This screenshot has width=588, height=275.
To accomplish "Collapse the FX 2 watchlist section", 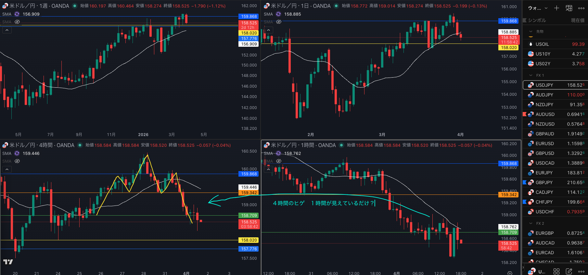I will (531, 223).
